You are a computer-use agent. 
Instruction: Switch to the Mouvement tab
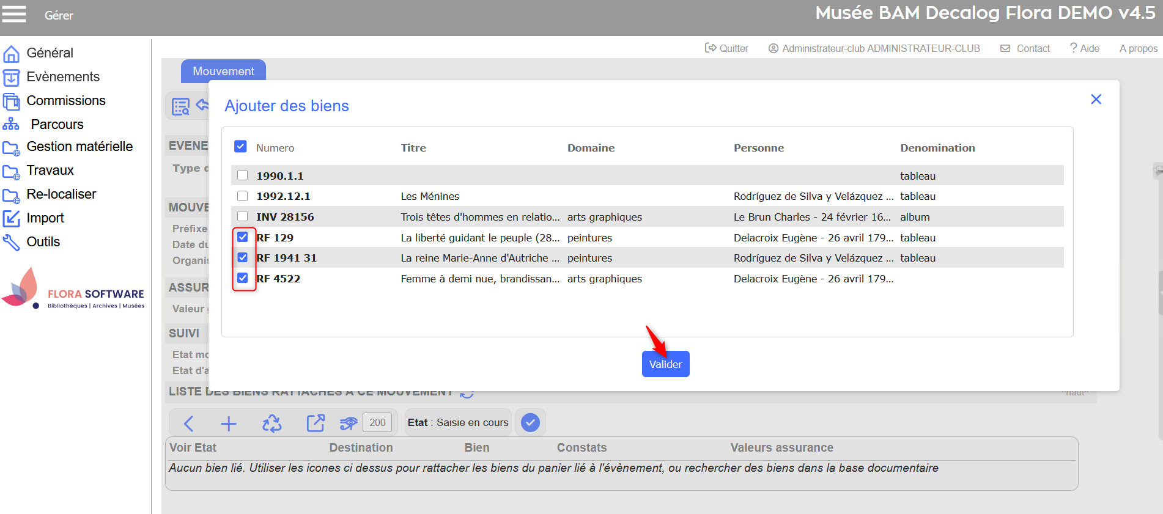point(223,71)
